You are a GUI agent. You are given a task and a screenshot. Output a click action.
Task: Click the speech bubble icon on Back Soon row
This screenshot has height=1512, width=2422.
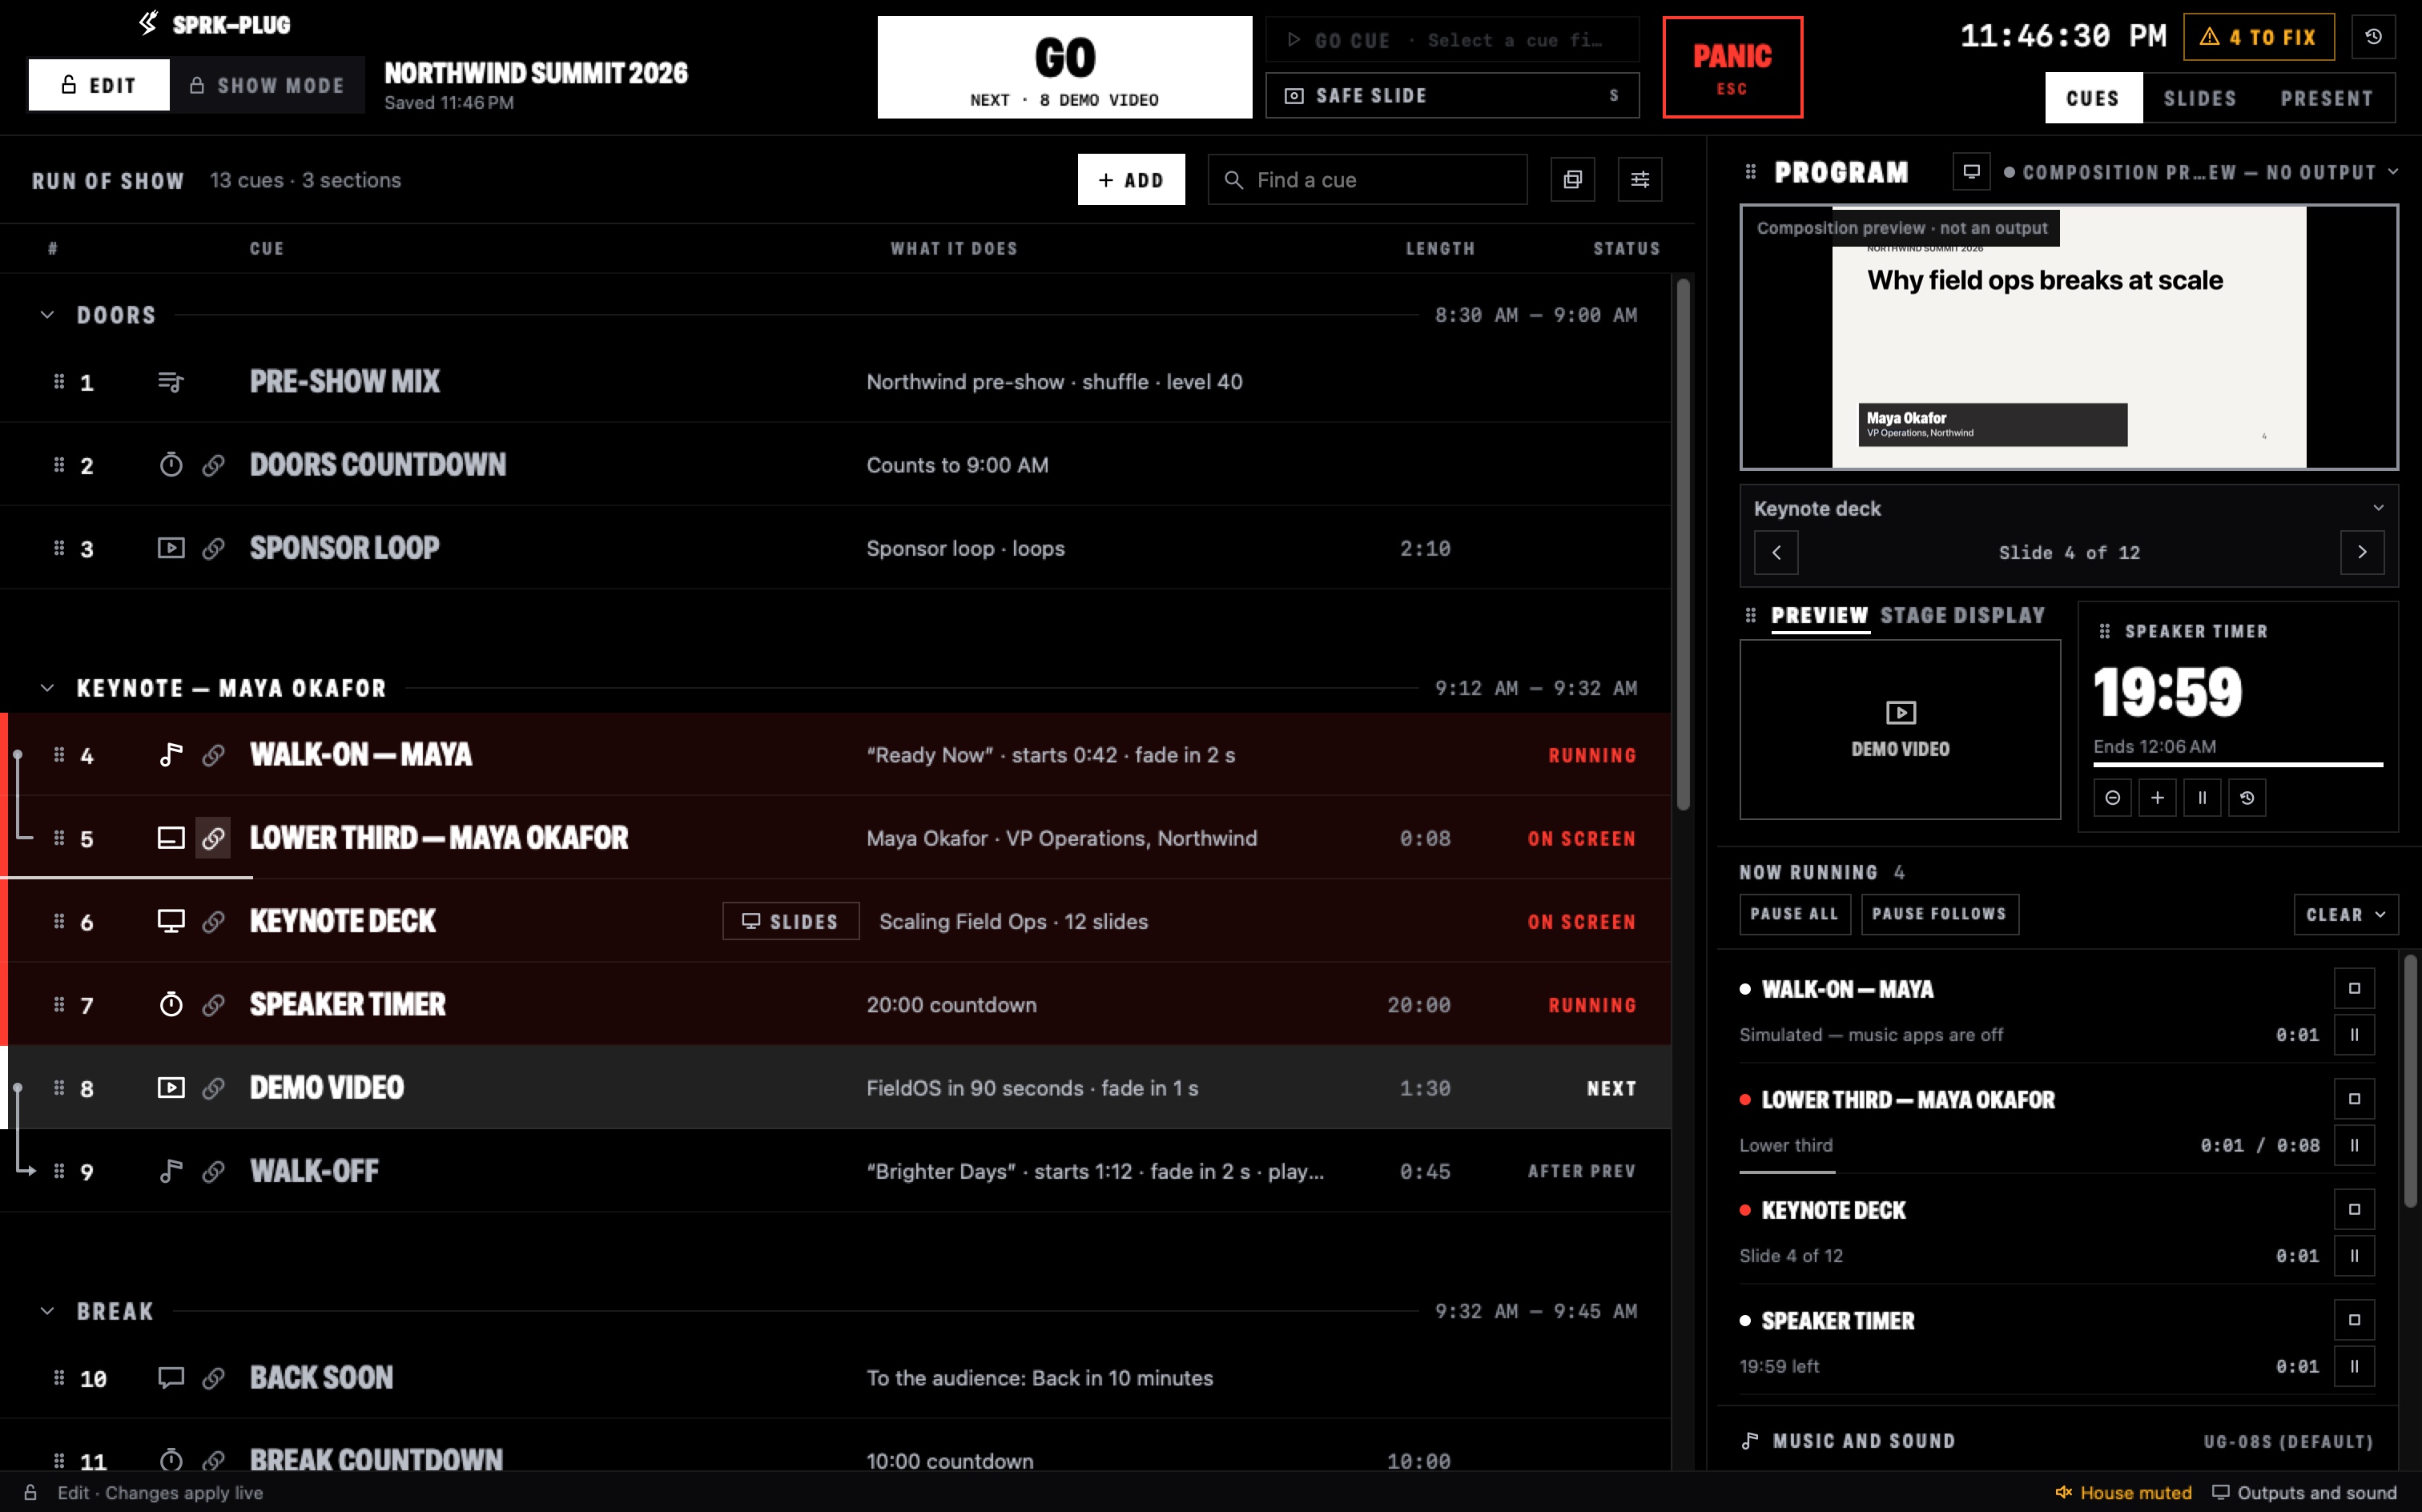[x=171, y=1378]
